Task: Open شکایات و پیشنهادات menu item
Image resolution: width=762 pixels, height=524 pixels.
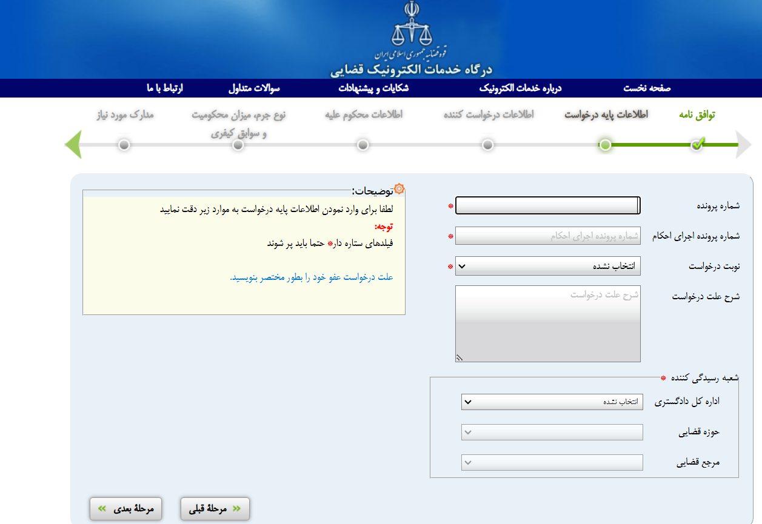Action: (373, 88)
